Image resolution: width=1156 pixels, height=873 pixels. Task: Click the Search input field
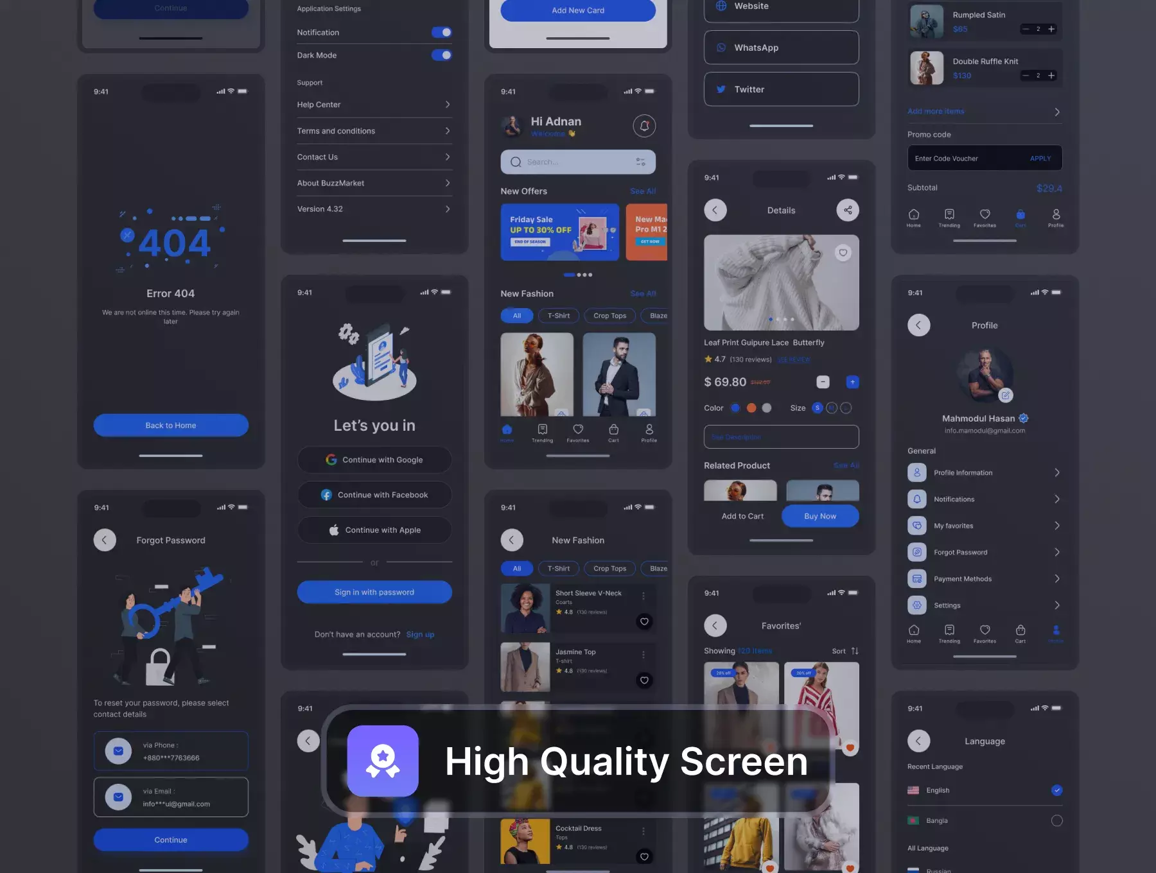578,162
